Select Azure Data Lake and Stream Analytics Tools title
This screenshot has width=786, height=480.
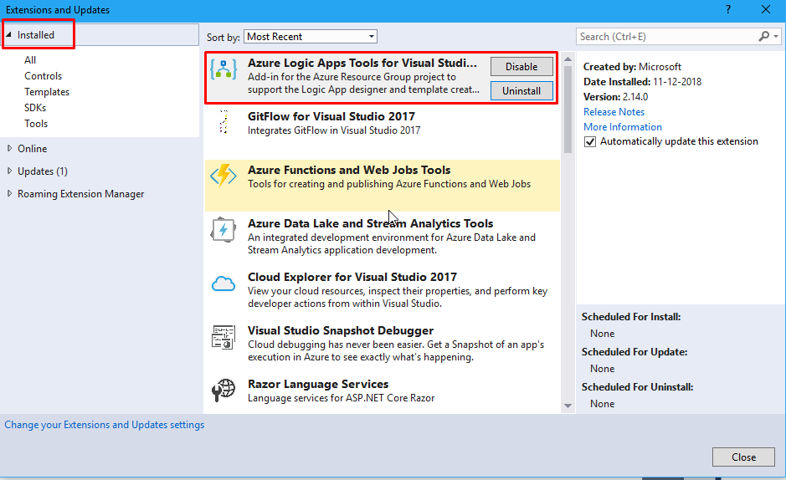371,223
